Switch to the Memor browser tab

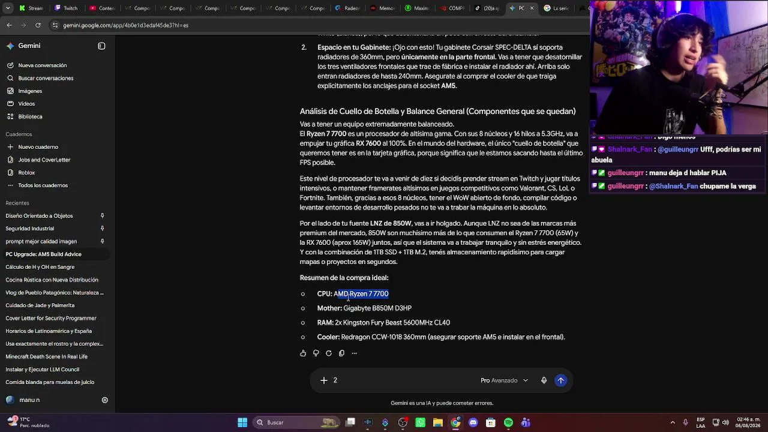[x=382, y=8]
